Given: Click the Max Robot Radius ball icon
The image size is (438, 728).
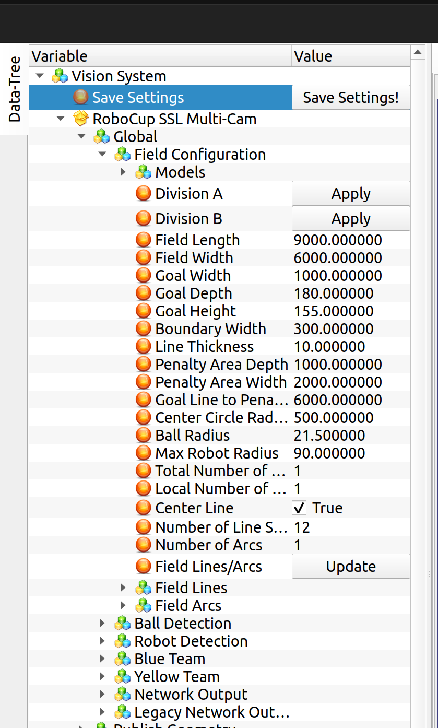Looking at the screenshot, I should click(x=143, y=453).
